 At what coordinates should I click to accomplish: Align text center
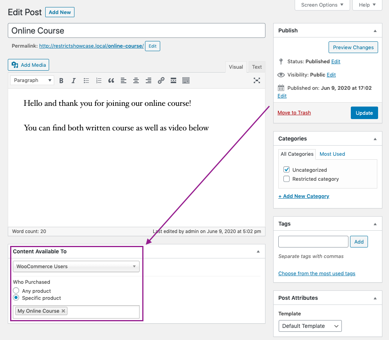pos(136,80)
